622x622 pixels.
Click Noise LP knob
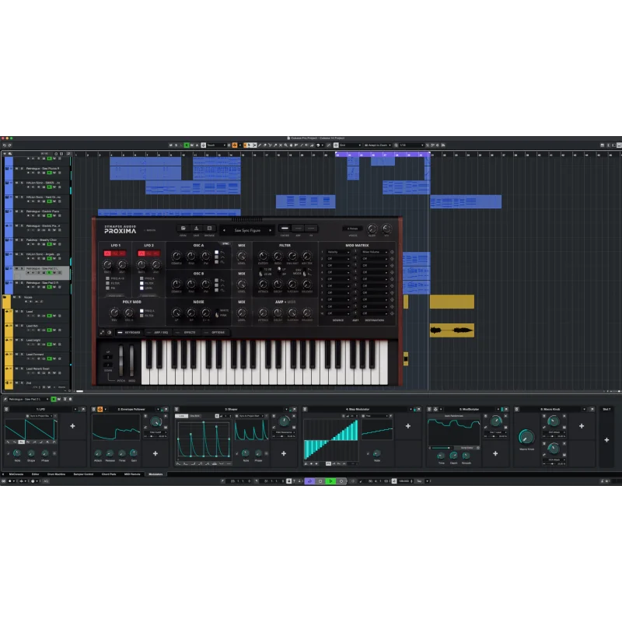pyautogui.click(x=176, y=313)
